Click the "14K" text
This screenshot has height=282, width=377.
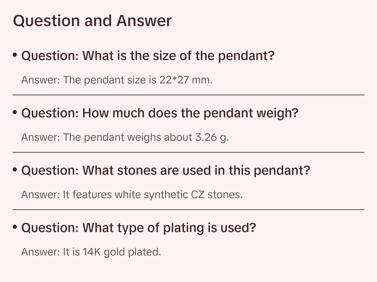(92, 252)
